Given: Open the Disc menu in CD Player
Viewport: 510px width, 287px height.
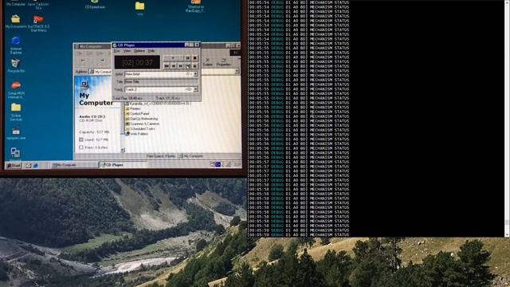Looking at the screenshot, I should click(x=117, y=51).
